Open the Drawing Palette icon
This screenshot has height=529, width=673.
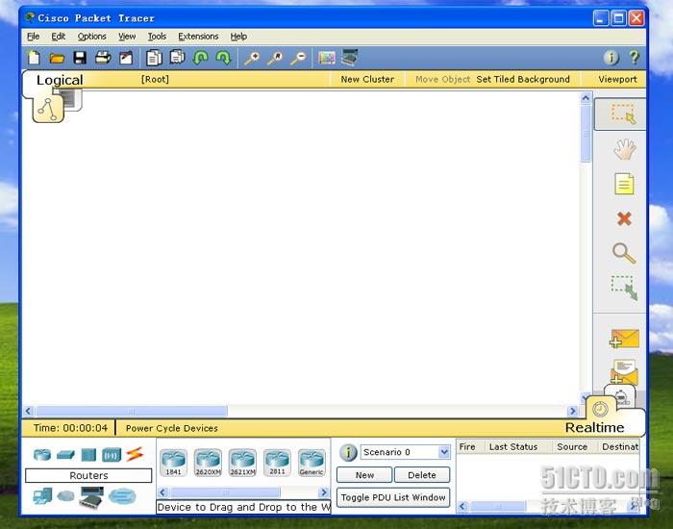point(327,58)
